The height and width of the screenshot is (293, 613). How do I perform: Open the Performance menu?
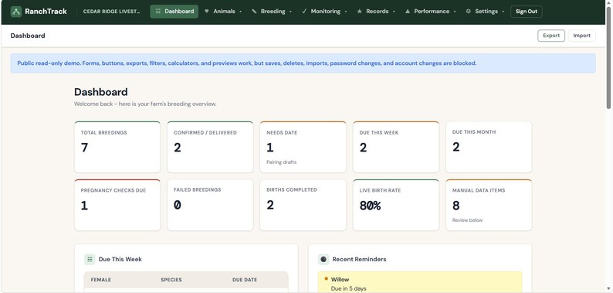pos(431,12)
